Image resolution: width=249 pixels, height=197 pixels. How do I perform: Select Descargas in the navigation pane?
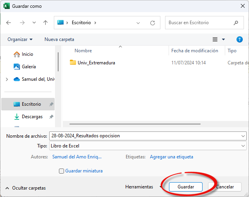pyautogui.click(x=28, y=117)
